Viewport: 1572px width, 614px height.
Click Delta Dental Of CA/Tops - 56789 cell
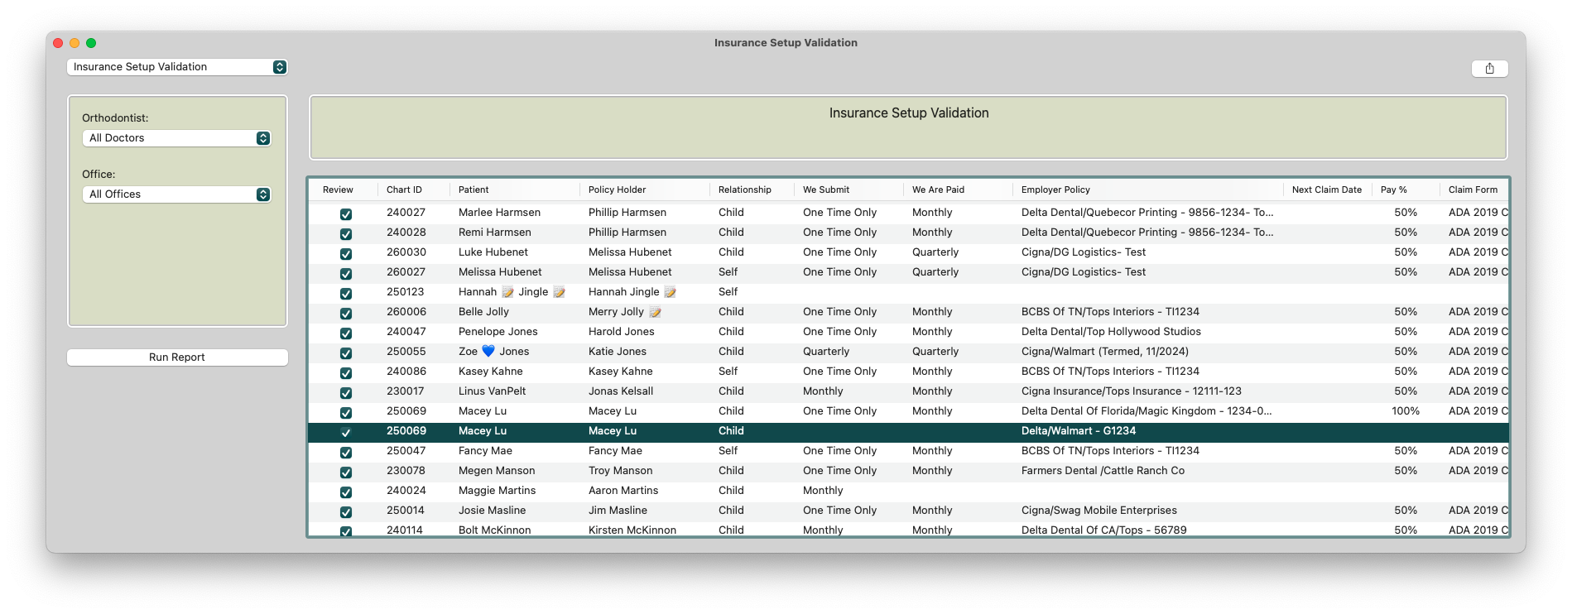coord(1103,530)
